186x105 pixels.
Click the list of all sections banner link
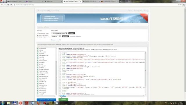pos(51,21)
